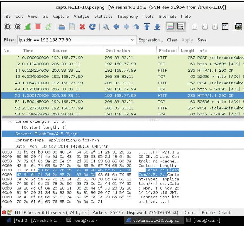Screen dimensions: 244x226
Task: Open a capture file via folder icon
Action: click(x=62, y=27)
